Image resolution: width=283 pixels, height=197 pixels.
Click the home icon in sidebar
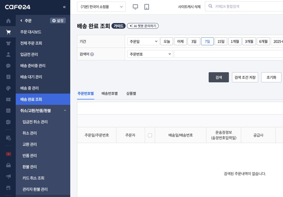coord(8,21)
